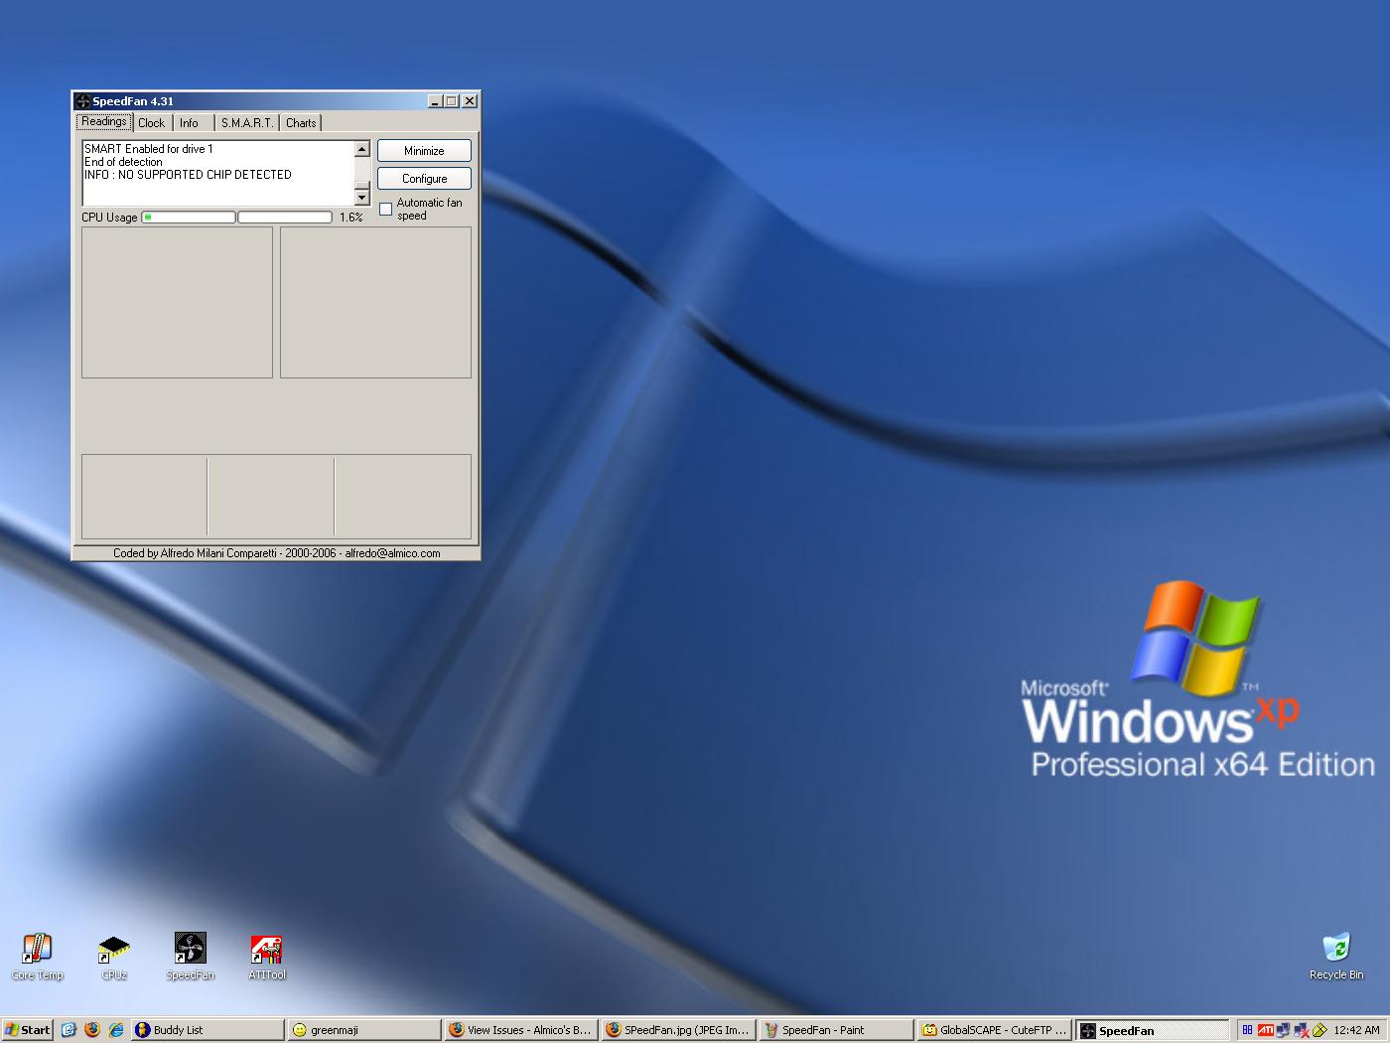
Task: Switch to SPeedFan.jpg Firefox taskbar window
Action: tap(678, 1030)
